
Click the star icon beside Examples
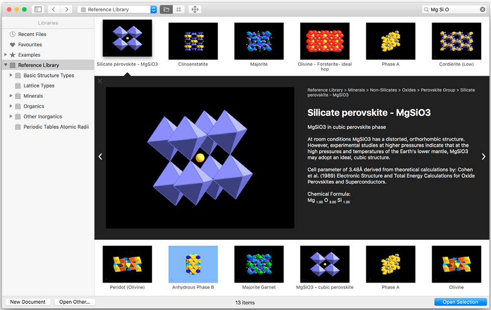point(13,55)
